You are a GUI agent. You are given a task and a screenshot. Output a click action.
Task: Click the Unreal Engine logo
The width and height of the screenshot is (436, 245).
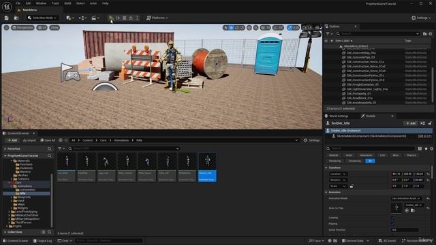[7, 6]
